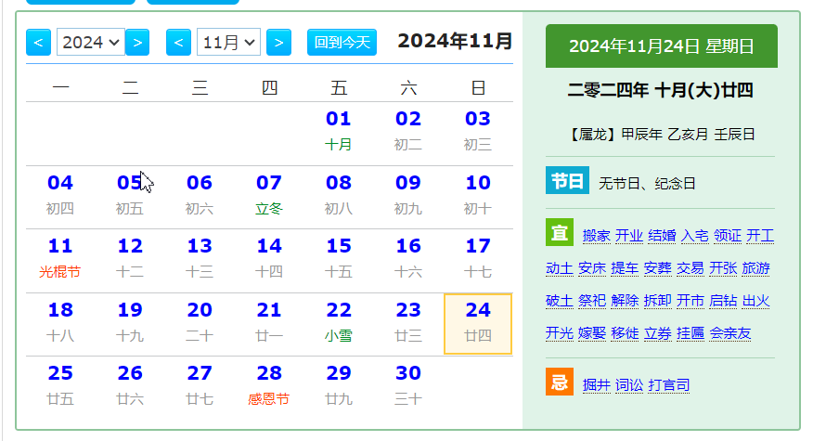Screen dimensions: 813x441
Task: Open the 领证 link
Action: [x=728, y=236]
